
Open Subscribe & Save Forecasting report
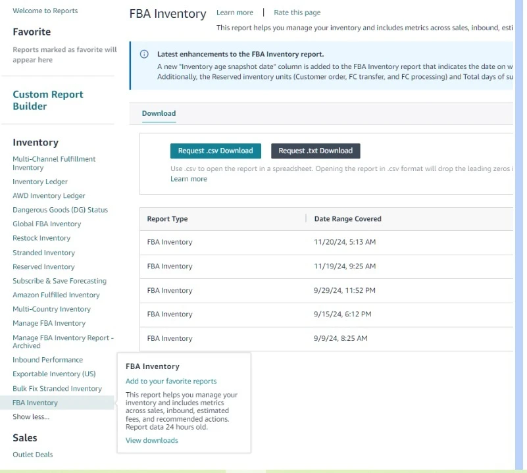pos(59,281)
